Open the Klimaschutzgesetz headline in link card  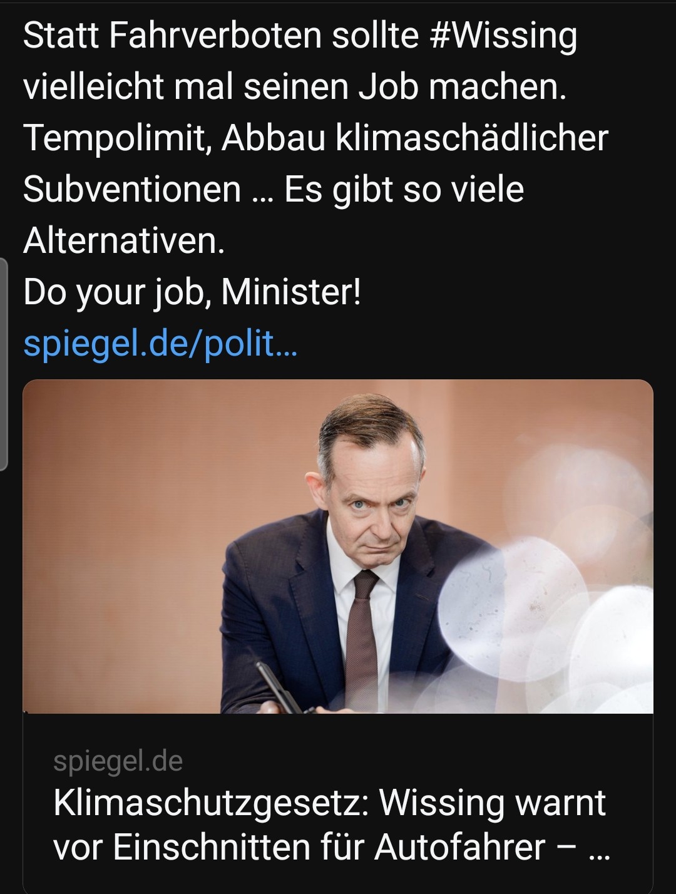(330, 825)
